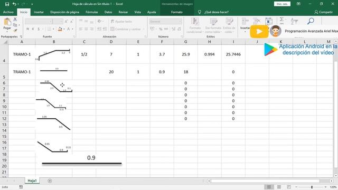The width and height of the screenshot is (338, 190).
Task: Switch to page layout view icon
Action: pyautogui.click(x=279, y=187)
